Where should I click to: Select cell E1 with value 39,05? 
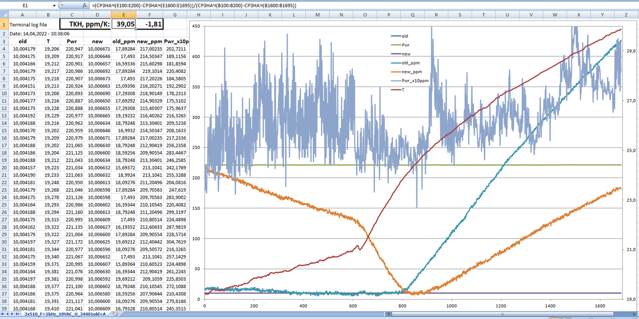tap(124, 24)
